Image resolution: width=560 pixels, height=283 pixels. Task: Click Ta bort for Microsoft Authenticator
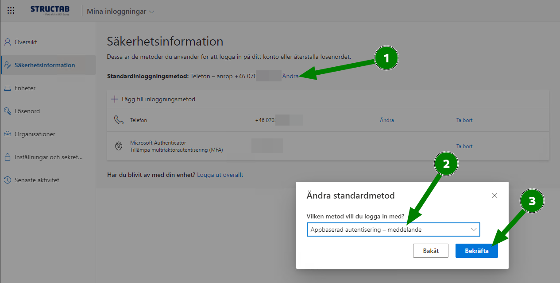point(464,146)
